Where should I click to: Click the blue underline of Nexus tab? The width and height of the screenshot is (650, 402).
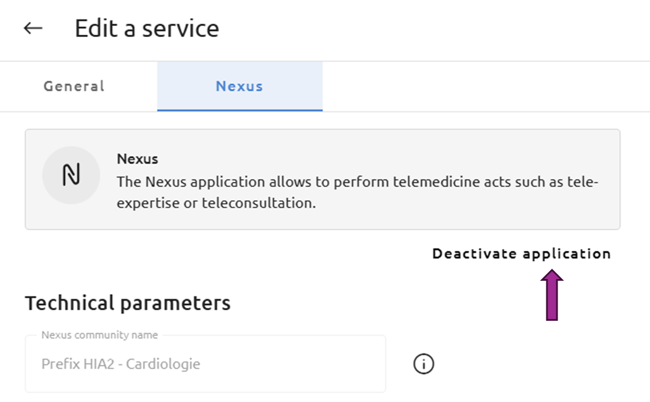240,110
